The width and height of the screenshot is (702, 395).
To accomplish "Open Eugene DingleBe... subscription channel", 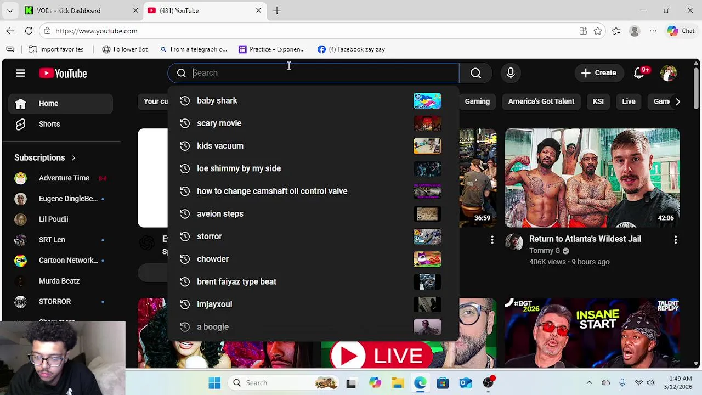I will coord(60,199).
